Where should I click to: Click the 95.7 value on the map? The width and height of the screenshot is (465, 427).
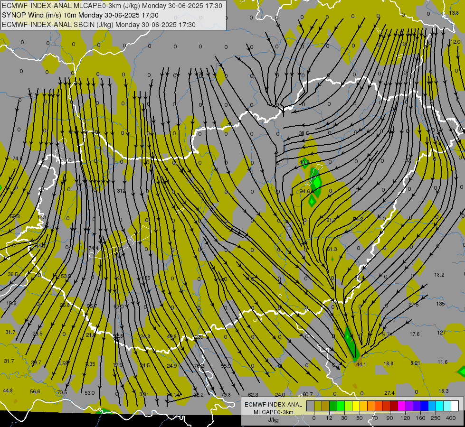tap(92, 306)
